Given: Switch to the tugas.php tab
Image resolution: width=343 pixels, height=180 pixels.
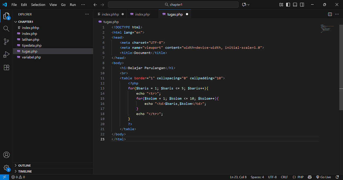Looking at the screenshot, I should 175,14.
